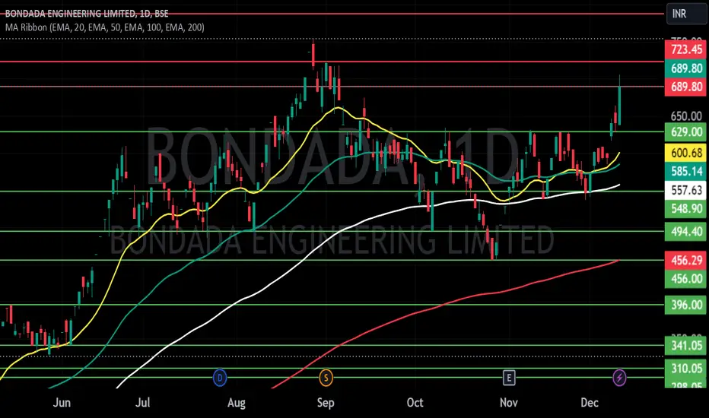The width and height of the screenshot is (709, 418).
Task: Click the green 689.80 price label
Action: coord(685,68)
